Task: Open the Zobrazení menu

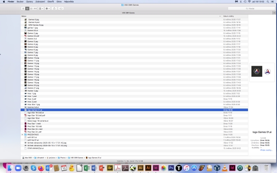Action: click(x=40, y=2)
